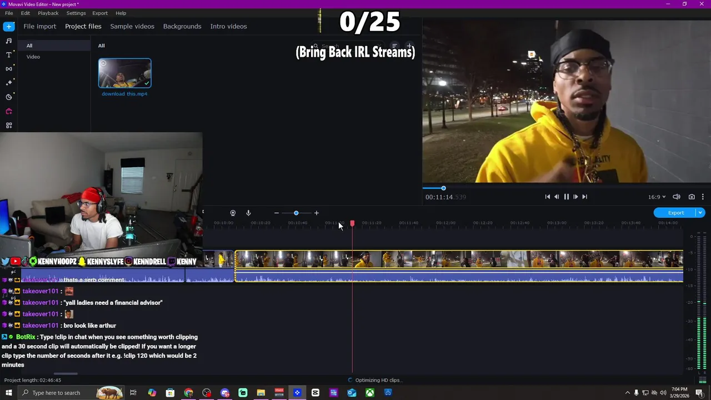
Task: Open the Effects sparkles panel
Action: coord(9,83)
